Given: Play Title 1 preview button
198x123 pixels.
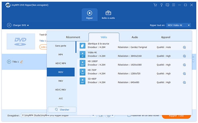Looking at the screenshot, I should click(x=9, y=62).
